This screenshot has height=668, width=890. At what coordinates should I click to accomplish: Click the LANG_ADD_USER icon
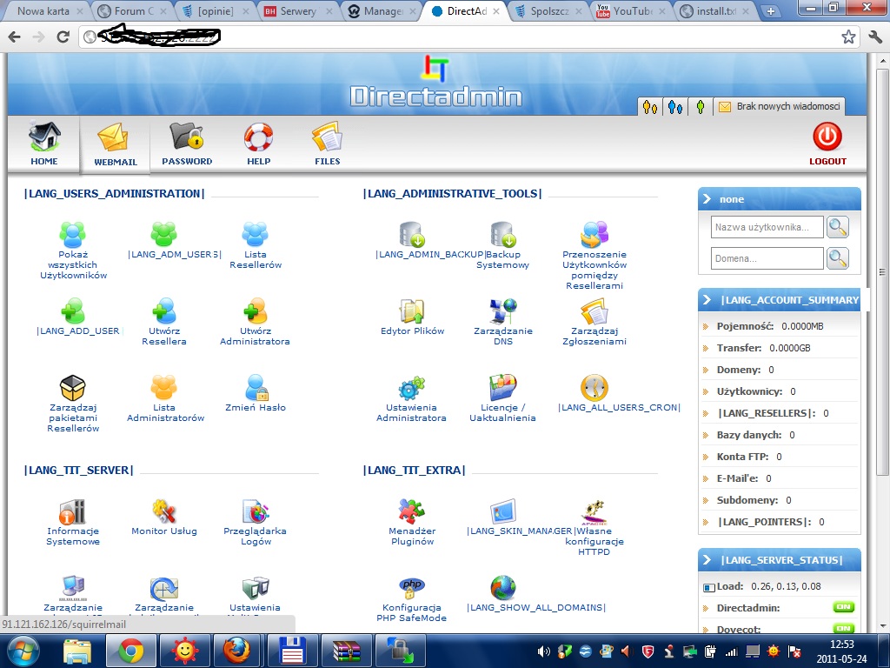tap(73, 311)
